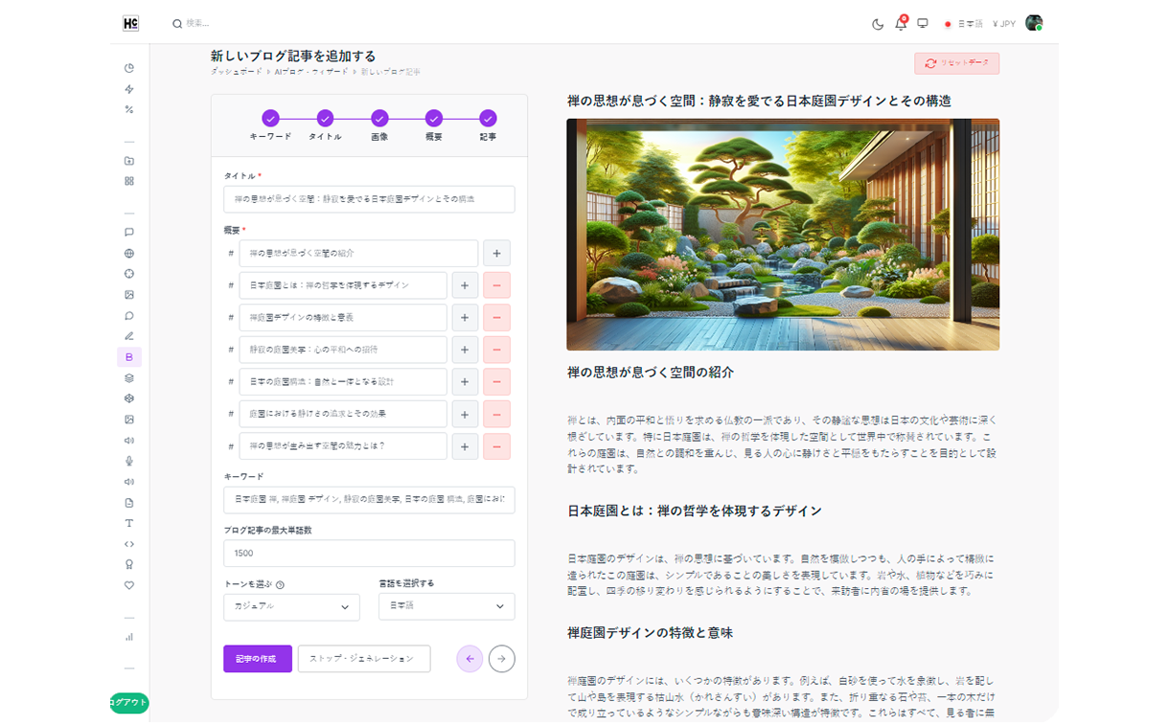
Task: Click the image icon just below the cube icon
Action: click(x=129, y=420)
